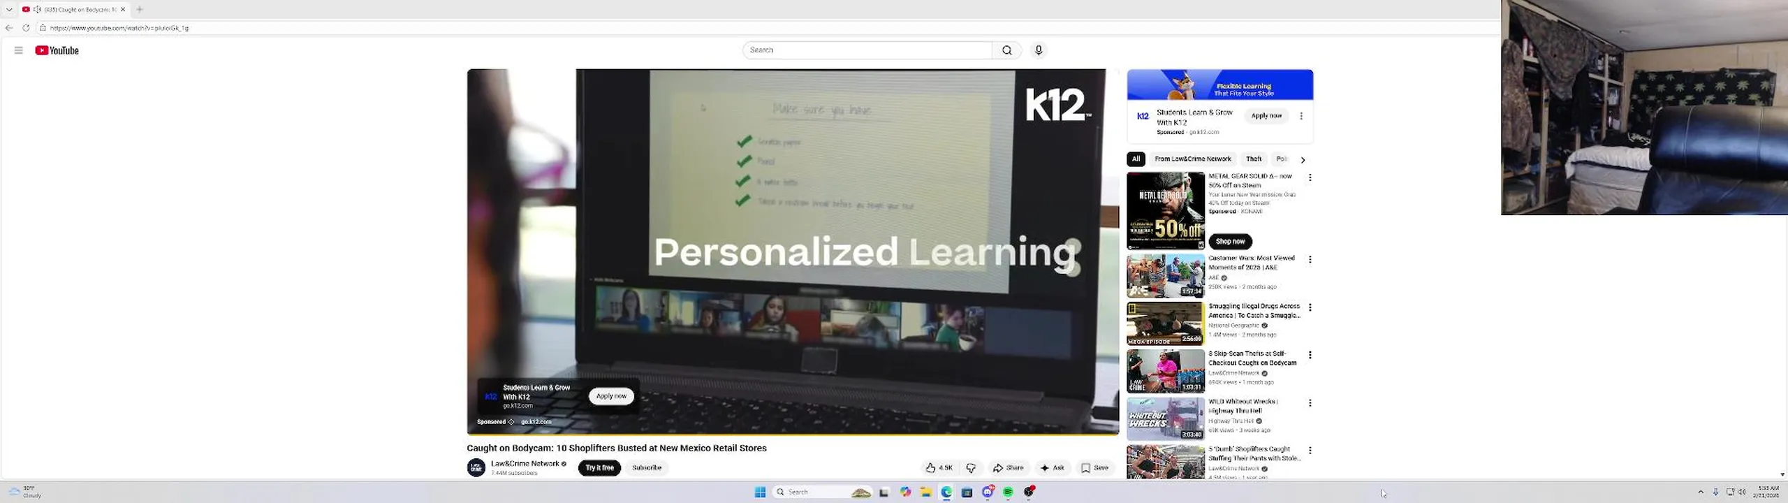Show hidden system tray icons
This screenshot has width=1788, height=503.
click(x=1701, y=493)
